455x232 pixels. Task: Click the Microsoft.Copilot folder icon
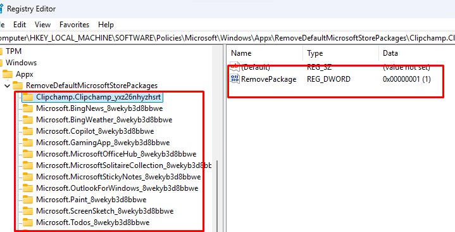pos(28,131)
